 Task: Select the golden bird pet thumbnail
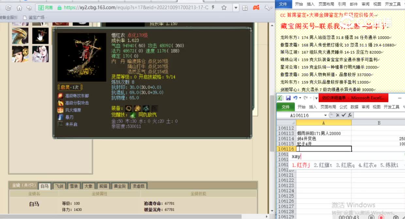coord(20,36)
